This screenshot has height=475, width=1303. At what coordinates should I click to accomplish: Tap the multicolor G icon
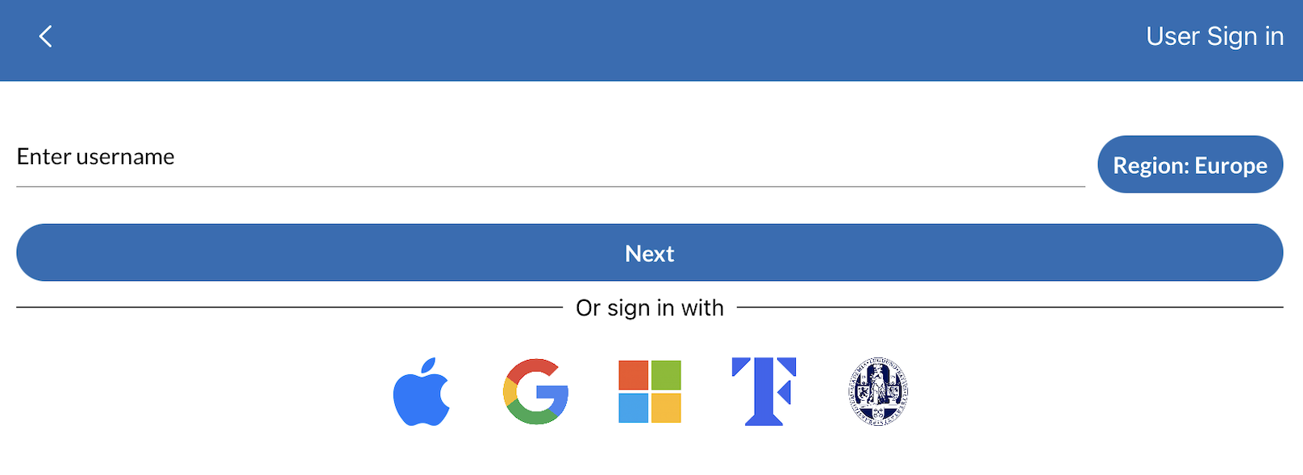pos(535,391)
